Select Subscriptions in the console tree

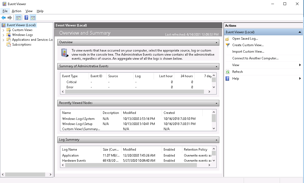pyautogui.click(x=22, y=45)
